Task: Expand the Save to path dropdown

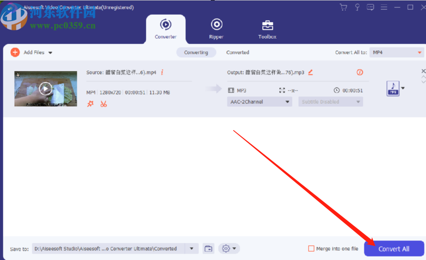Action: [x=192, y=249]
